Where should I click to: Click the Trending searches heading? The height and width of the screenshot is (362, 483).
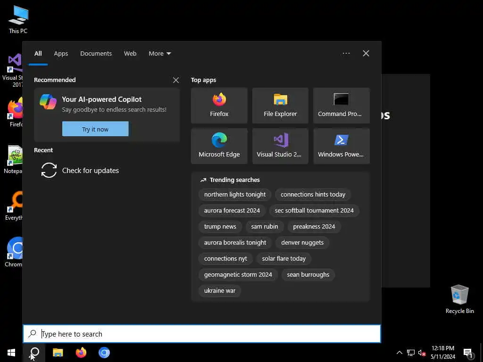pos(235,180)
